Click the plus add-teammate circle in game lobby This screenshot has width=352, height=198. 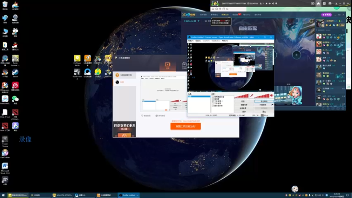click(296, 55)
